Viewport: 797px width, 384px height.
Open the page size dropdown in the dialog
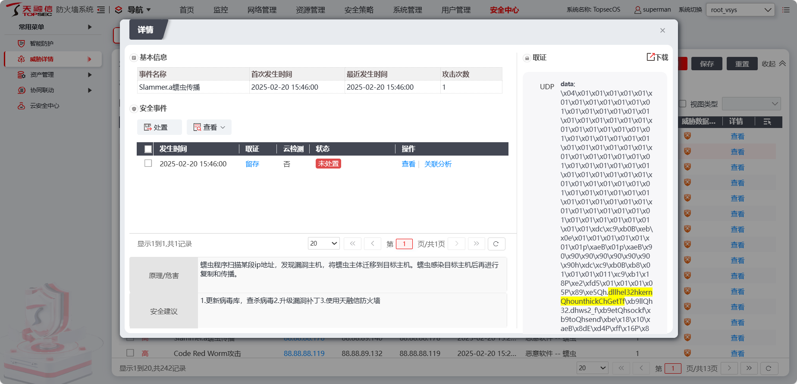[x=323, y=244]
